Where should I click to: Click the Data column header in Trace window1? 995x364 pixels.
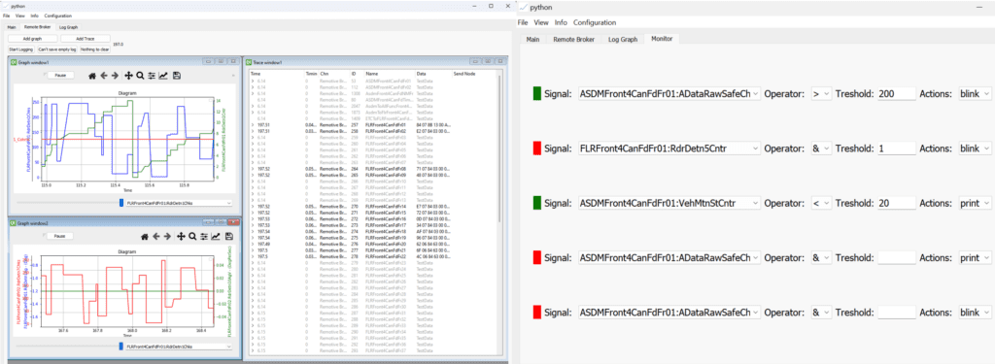tap(421, 74)
